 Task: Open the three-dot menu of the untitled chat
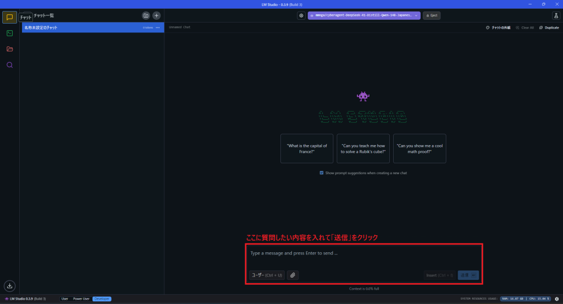pos(158,27)
